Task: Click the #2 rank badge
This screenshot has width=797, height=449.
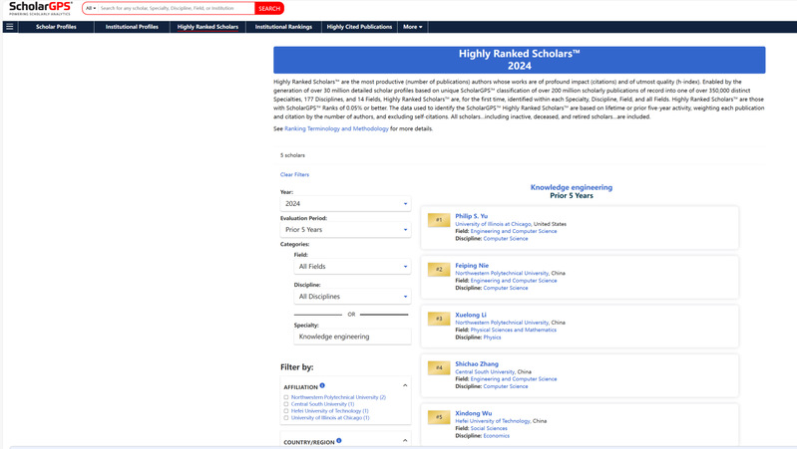Action: [x=439, y=270]
